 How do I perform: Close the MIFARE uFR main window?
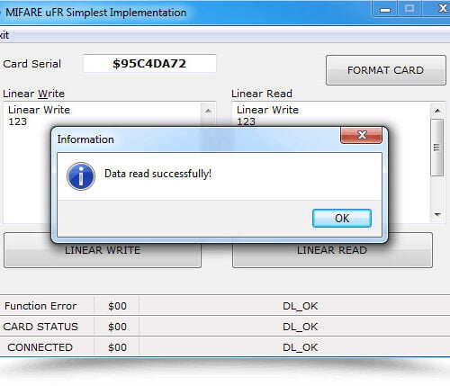tap(441, 9)
